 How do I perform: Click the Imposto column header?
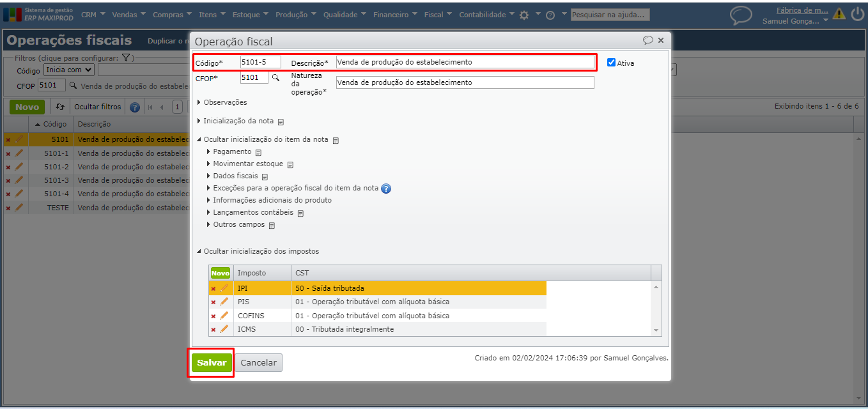(262, 273)
